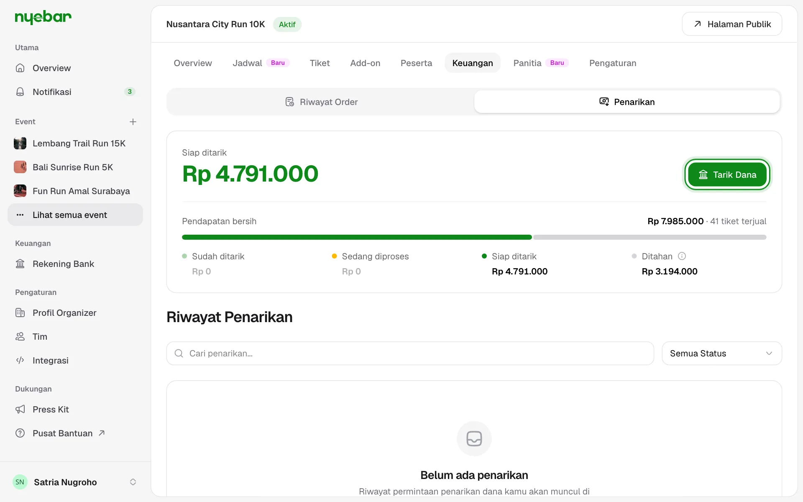Open Profil Organizer via building icon
Viewport: 803px width, 502px height.
(20, 313)
